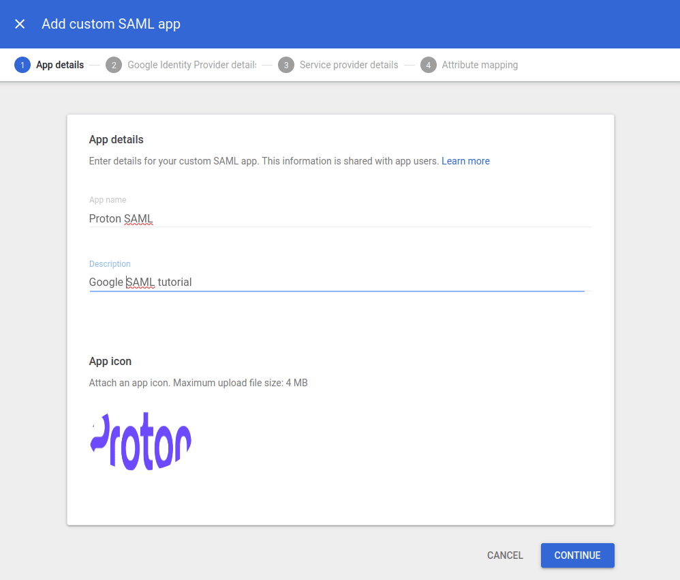Select step 2 circle icon
Viewport: 680px width, 580px height.
114,65
